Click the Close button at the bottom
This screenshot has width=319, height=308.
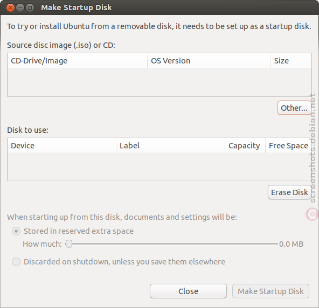188,291
